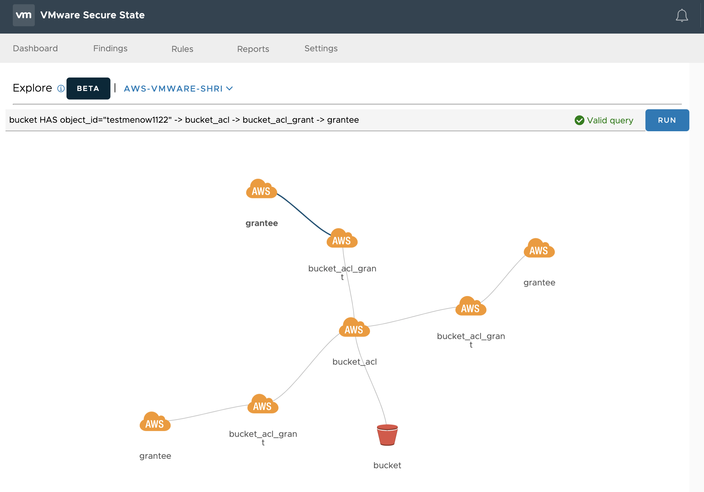Click the bucket_acl label text
704x492 pixels.
pos(354,362)
